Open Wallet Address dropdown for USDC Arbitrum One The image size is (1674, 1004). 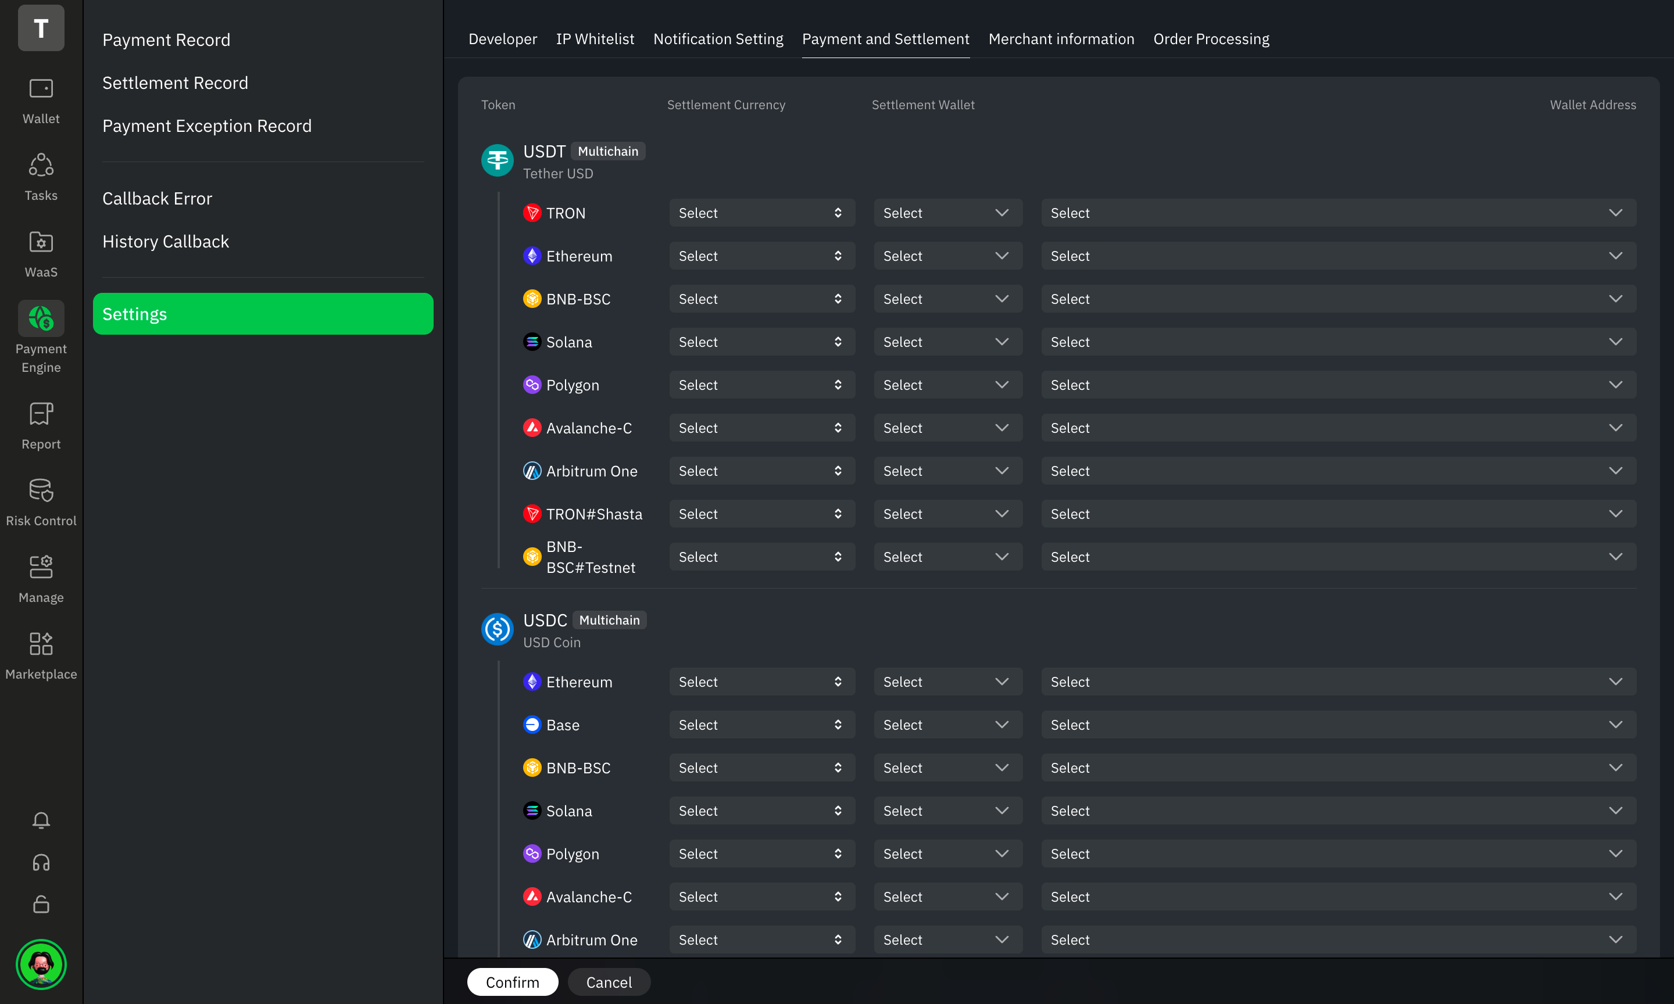click(1339, 940)
